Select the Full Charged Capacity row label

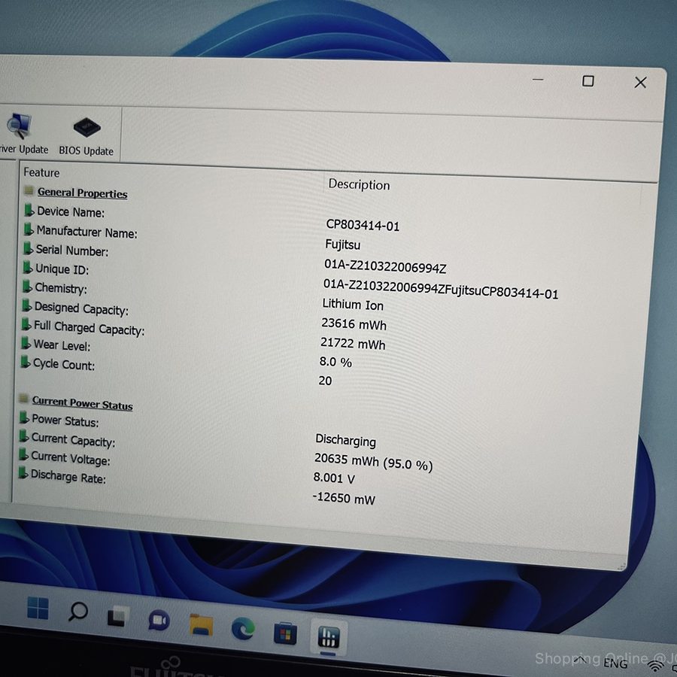[x=90, y=328]
